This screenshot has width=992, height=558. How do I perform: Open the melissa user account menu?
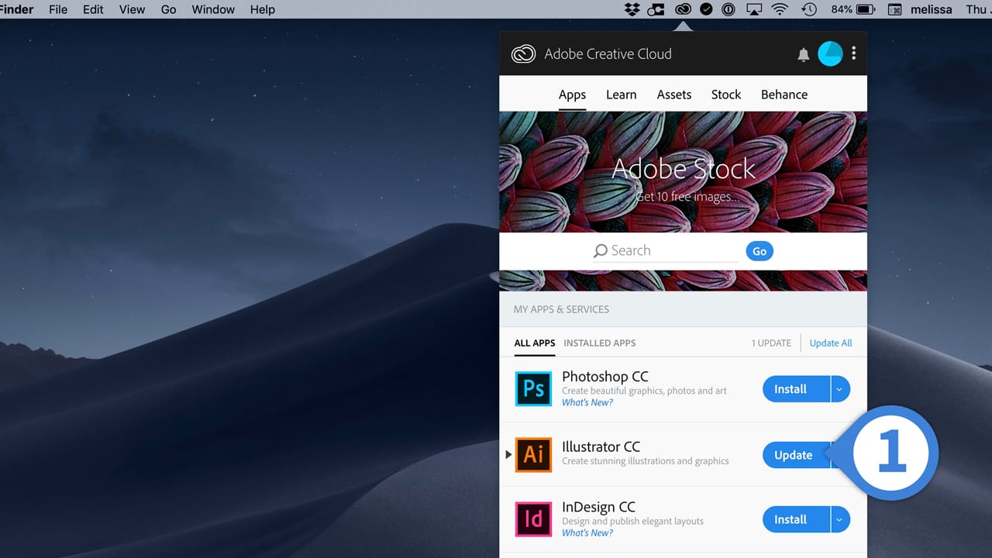931,9
